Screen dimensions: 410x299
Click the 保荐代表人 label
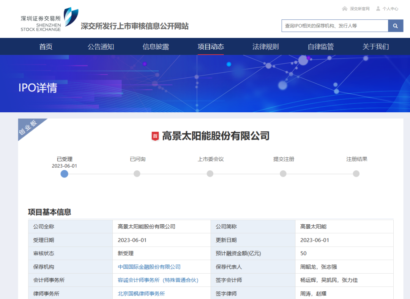[x=229, y=267]
